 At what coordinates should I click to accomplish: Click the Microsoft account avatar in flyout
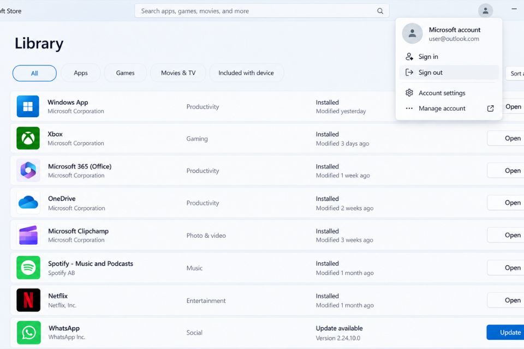click(413, 33)
